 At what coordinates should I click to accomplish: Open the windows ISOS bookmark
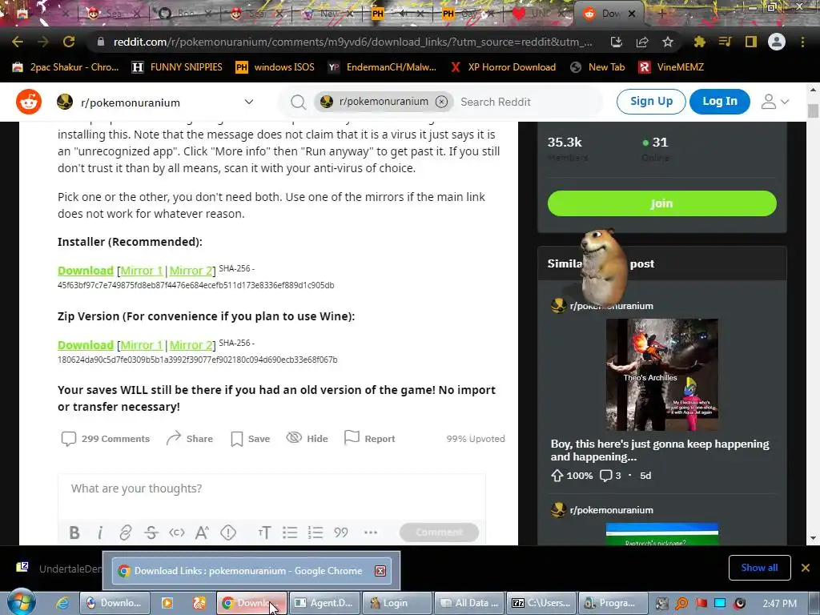pyautogui.click(x=275, y=67)
